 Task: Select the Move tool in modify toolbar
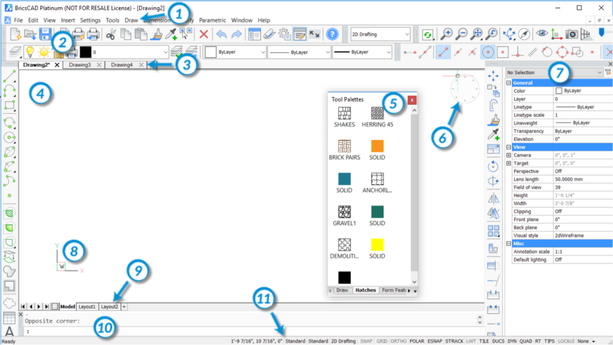[x=493, y=76]
